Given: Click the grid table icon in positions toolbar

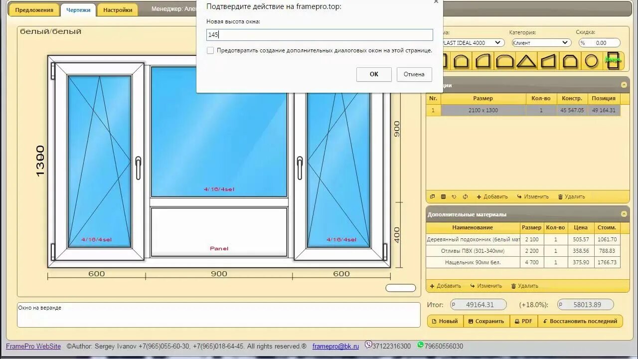Looking at the screenshot, I should pyautogui.click(x=443, y=196).
